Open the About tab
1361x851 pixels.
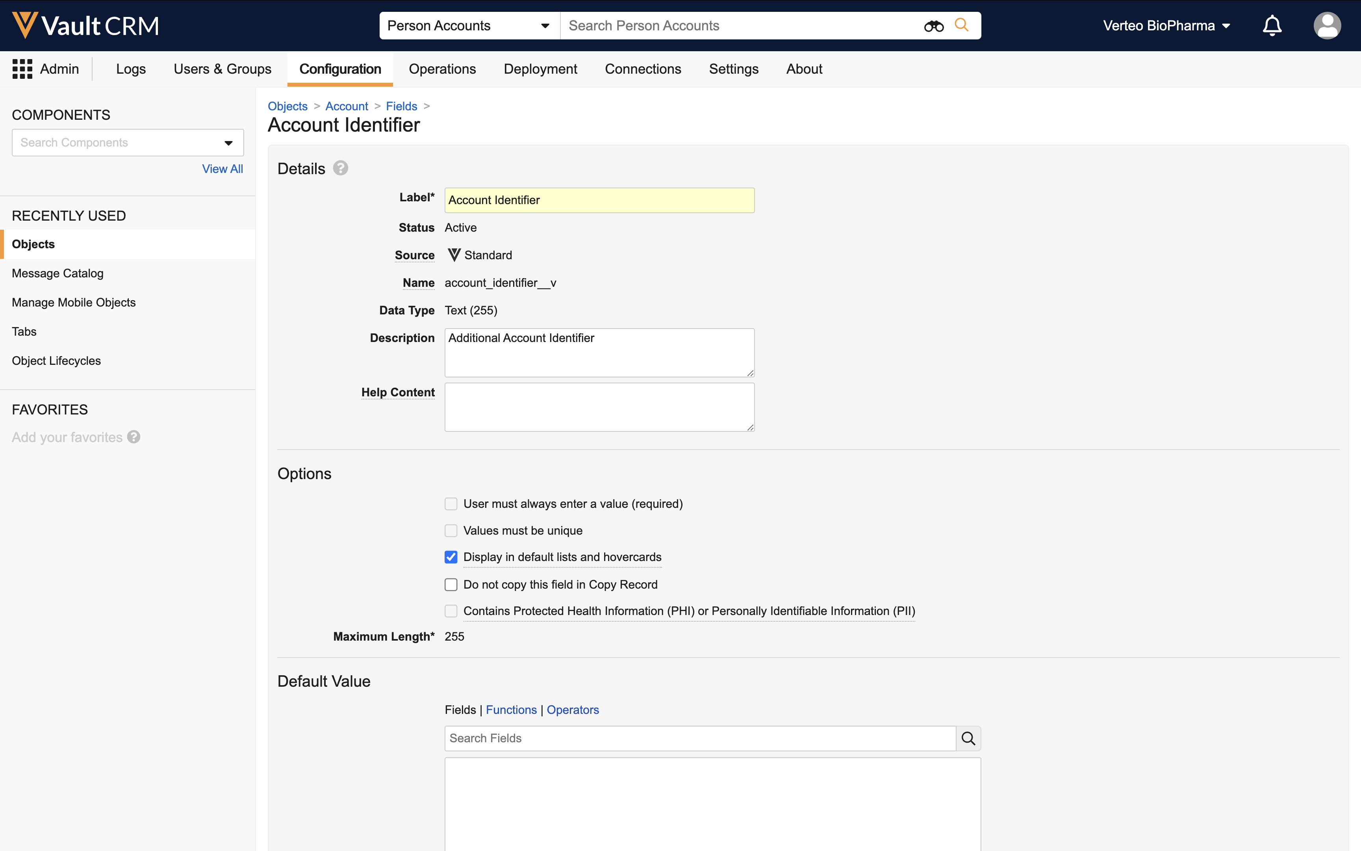coord(804,69)
